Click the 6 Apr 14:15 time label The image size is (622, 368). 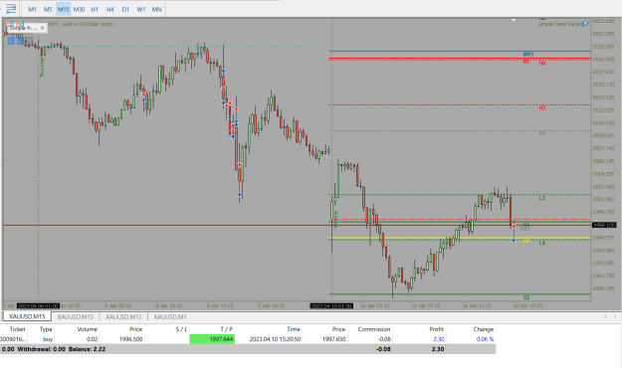[x=220, y=305]
